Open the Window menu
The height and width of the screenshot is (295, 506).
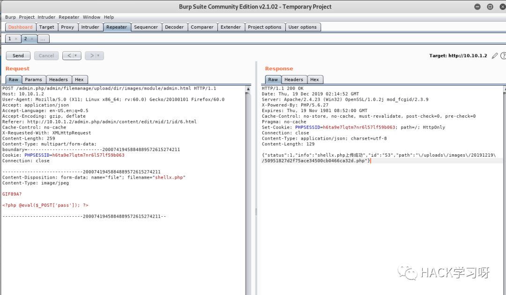click(91, 17)
